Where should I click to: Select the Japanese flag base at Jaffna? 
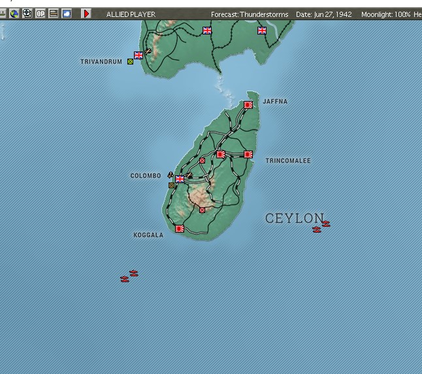tap(248, 105)
